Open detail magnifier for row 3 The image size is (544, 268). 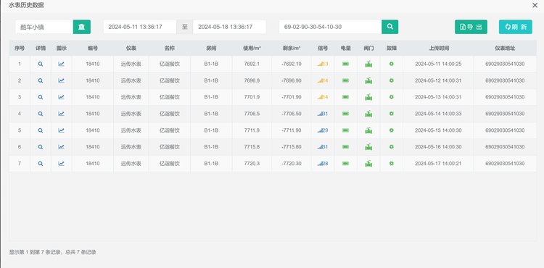pos(41,97)
